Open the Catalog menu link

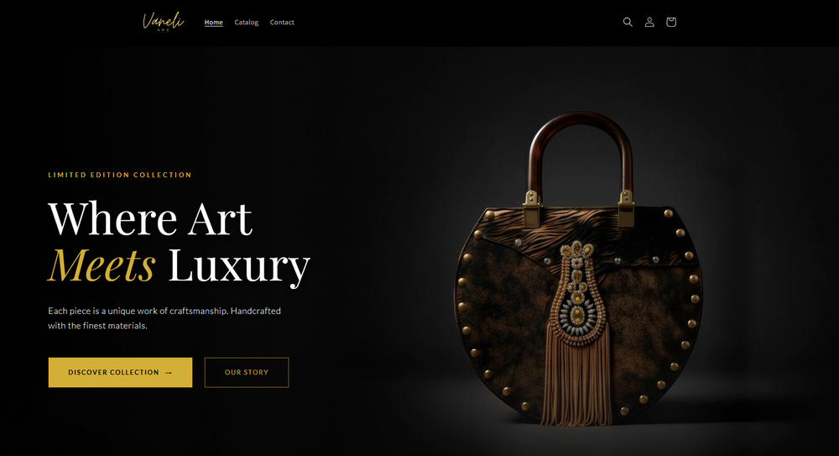tap(246, 23)
